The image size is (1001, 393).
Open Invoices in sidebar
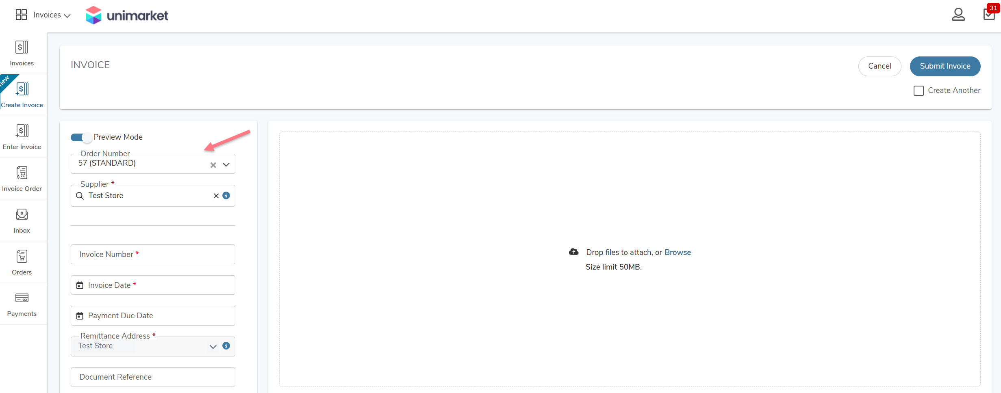coord(22,54)
